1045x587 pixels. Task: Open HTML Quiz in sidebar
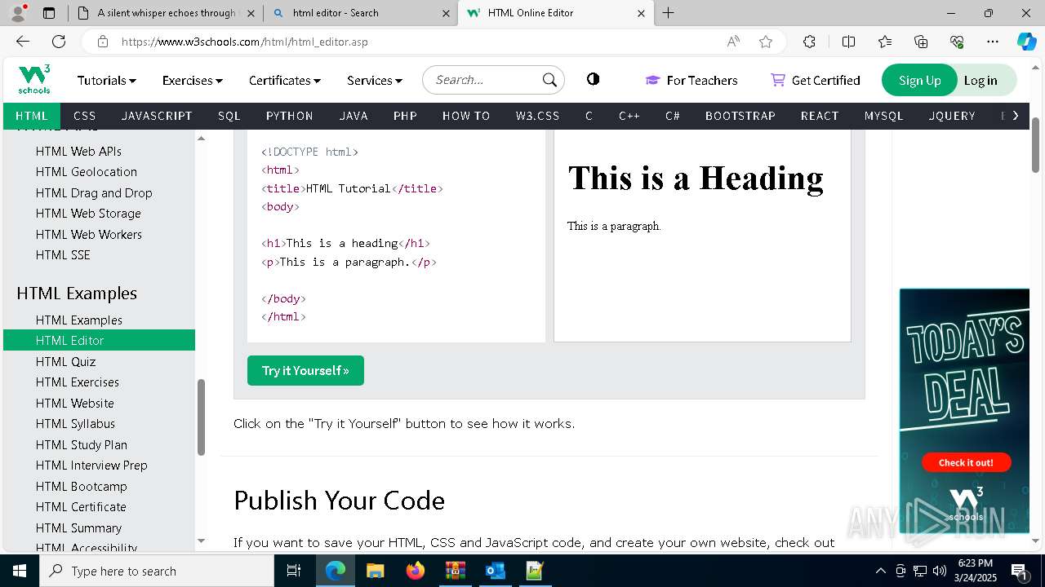coord(65,361)
